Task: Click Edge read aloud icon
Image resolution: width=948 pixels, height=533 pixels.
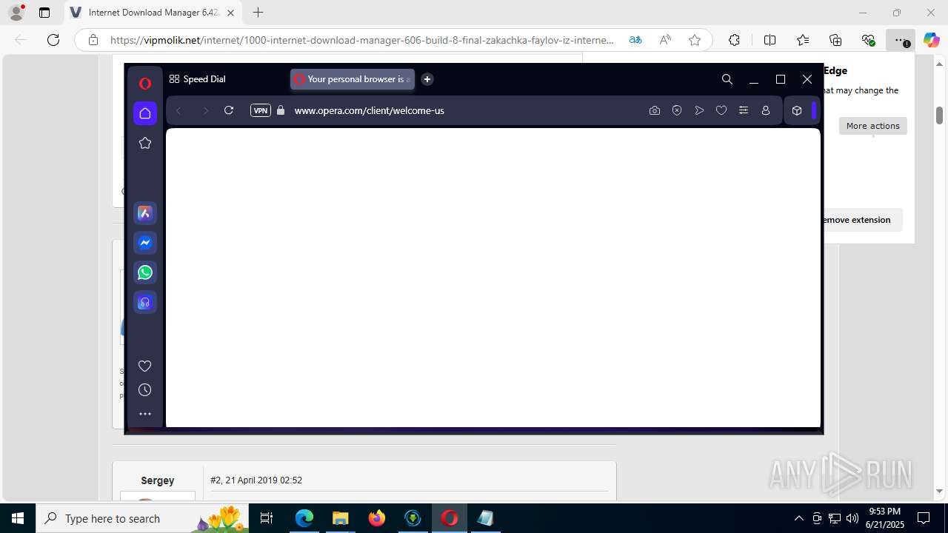Action: tap(665, 40)
